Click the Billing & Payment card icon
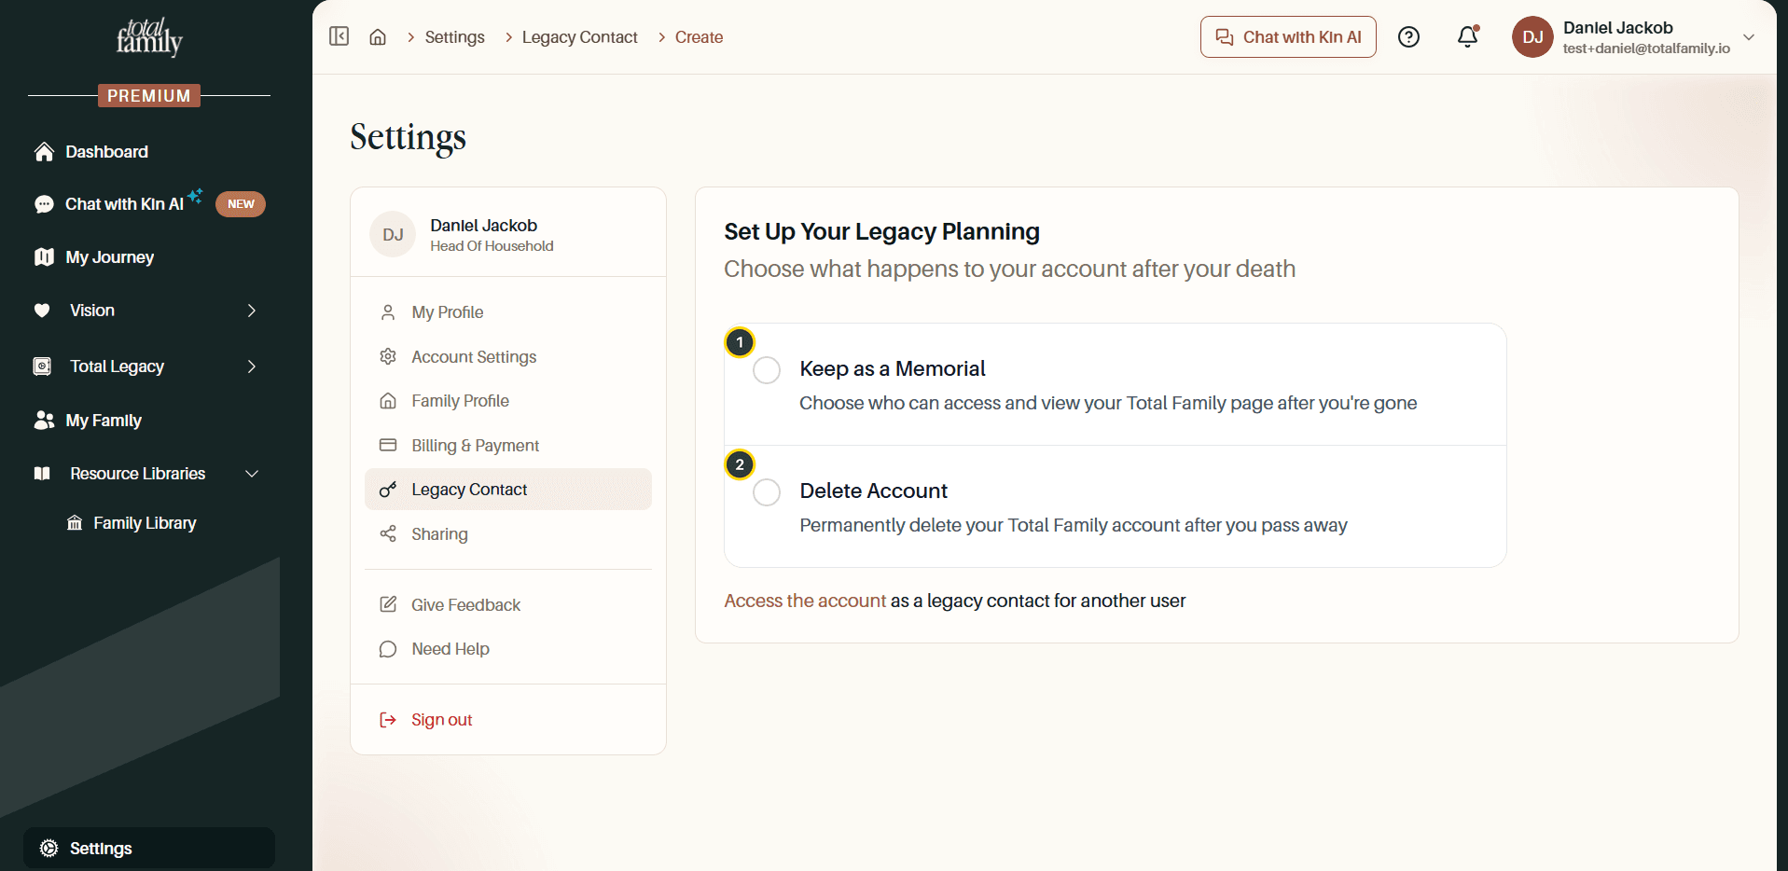Screen dimensions: 1788x871 (x=388, y=445)
